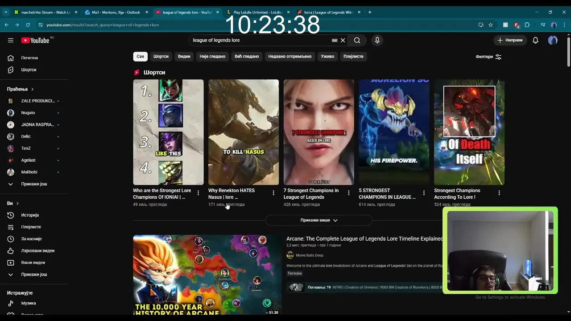The width and height of the screenshot is (571, 321).
Task: Switch to Mail Outlook browser tab
Action: pyautogui.click(x=116, y=12)
